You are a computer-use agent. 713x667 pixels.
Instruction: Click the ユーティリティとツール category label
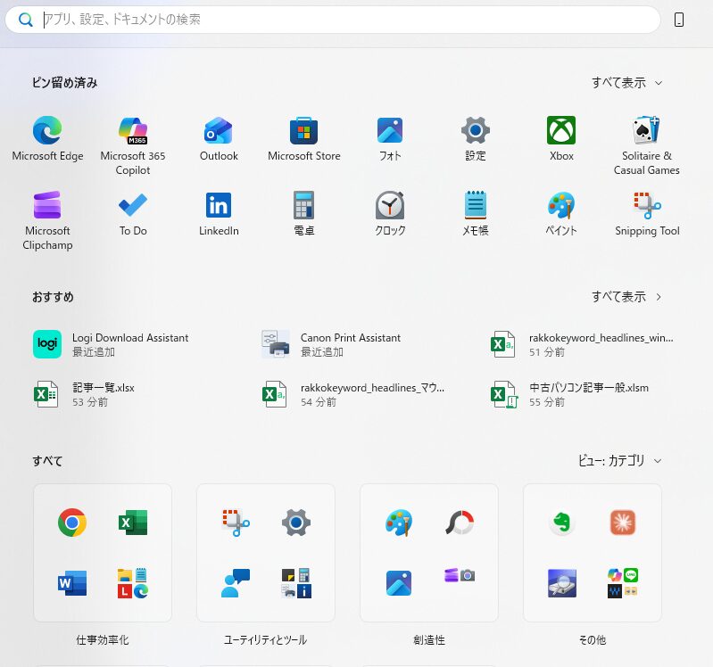[x=266, y=640]
